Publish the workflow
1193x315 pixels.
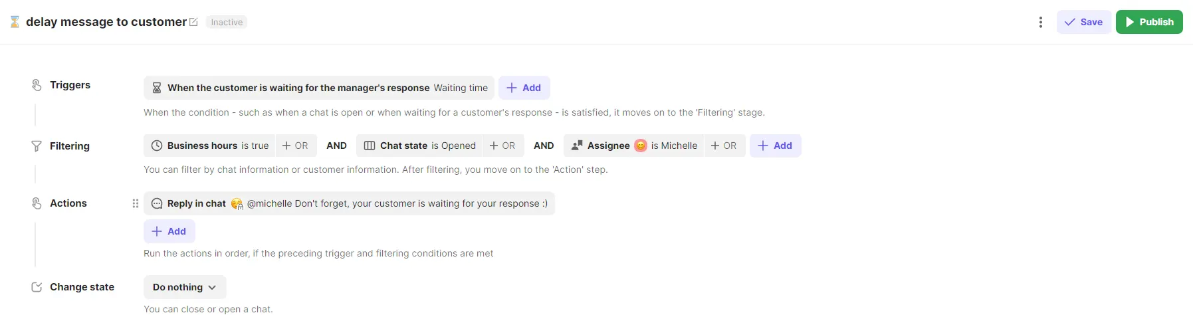[x=1149, y=22]
